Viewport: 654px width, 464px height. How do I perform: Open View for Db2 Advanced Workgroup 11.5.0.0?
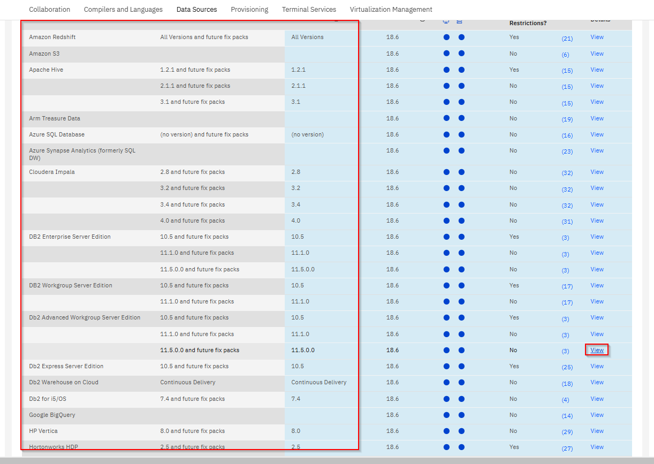pos(597,350)
